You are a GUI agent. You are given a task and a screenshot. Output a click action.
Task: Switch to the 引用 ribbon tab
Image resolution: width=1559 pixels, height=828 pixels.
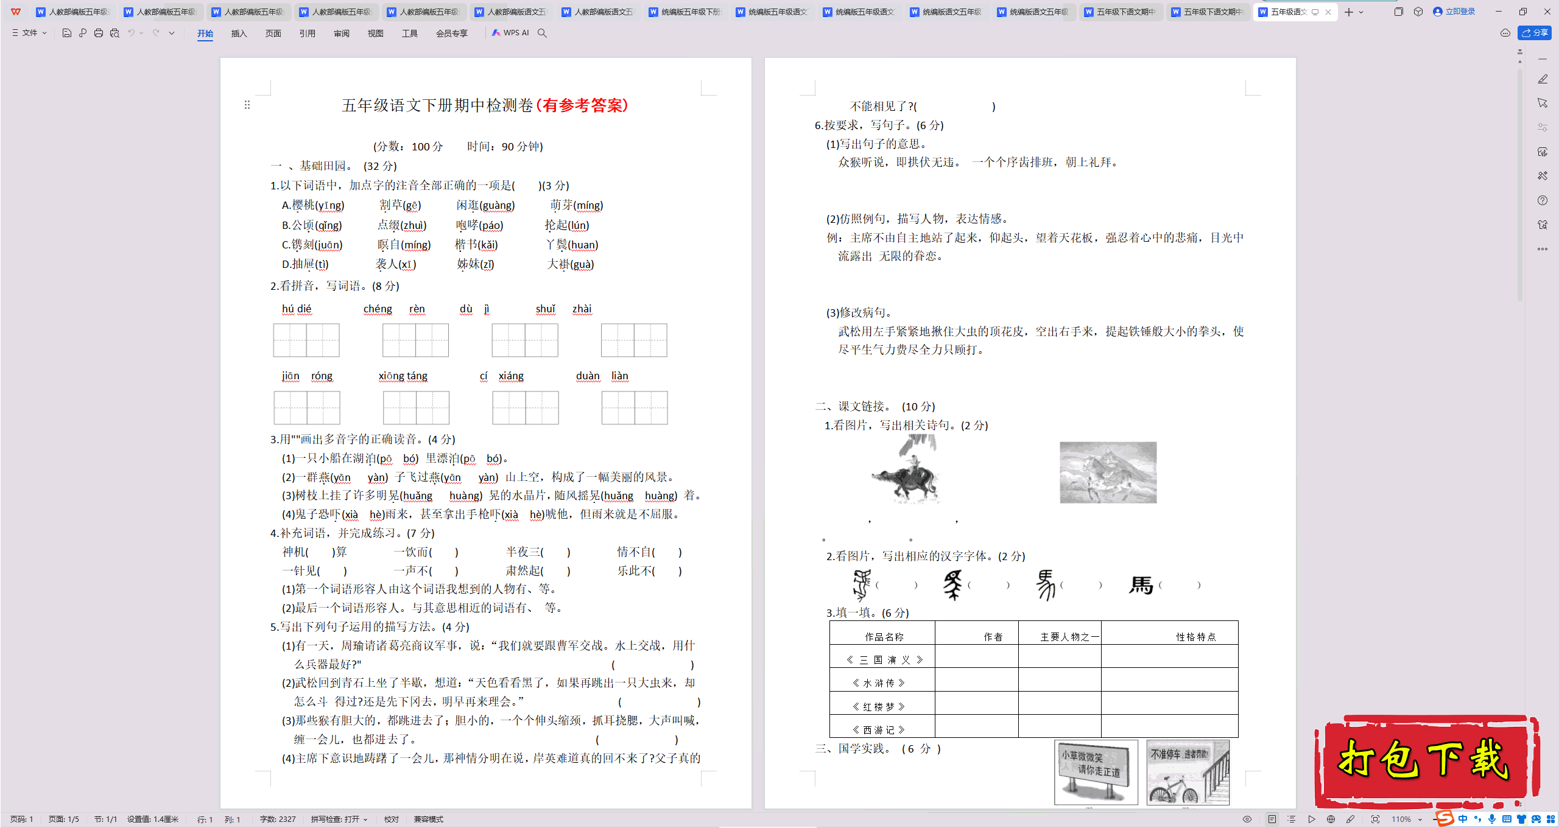click(x=308, y=33)
